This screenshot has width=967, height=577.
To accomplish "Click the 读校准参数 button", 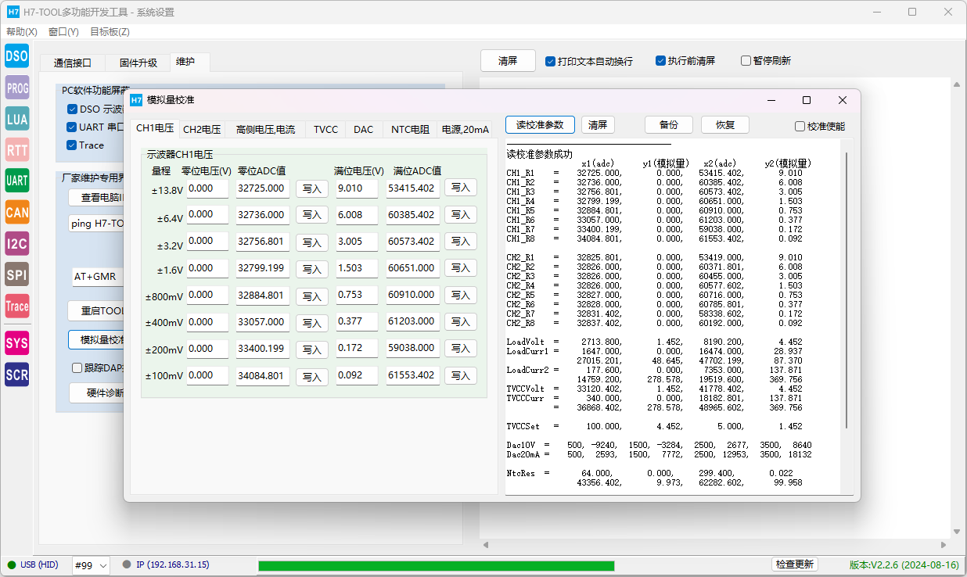I will [540, 125].
